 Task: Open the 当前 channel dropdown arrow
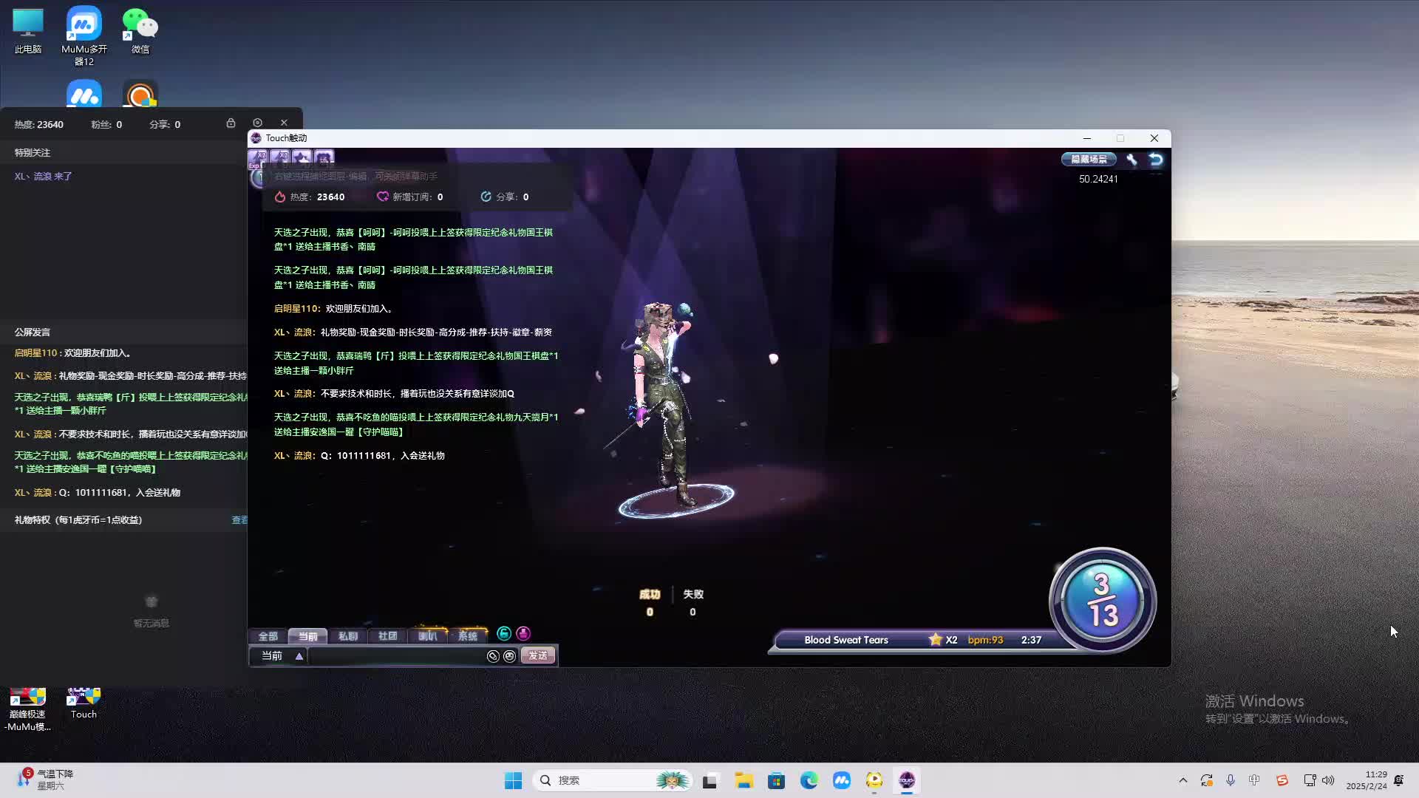click(299, 656)
